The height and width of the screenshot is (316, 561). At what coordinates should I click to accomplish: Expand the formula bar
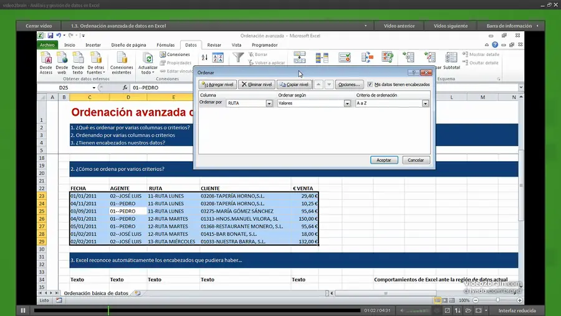pyautogui.click(x=521, y=88)
